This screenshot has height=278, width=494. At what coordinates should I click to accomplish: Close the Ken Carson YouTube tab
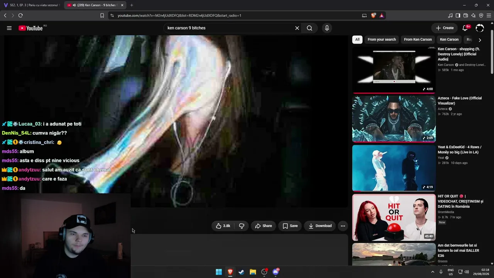click(x=122, y=5)
